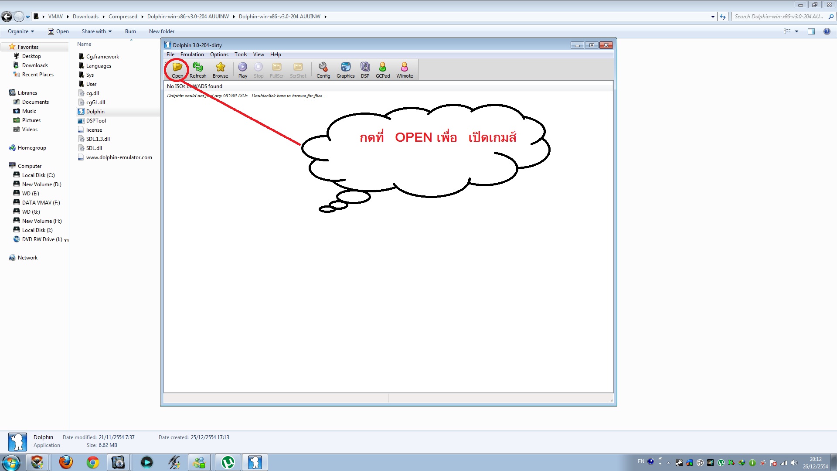Open Dolphin View menu

coord(259,55)
